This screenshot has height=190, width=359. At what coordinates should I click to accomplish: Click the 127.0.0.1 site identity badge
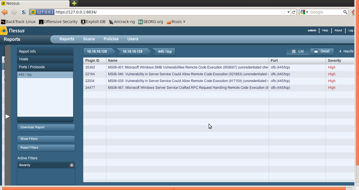tap(42, 12)
